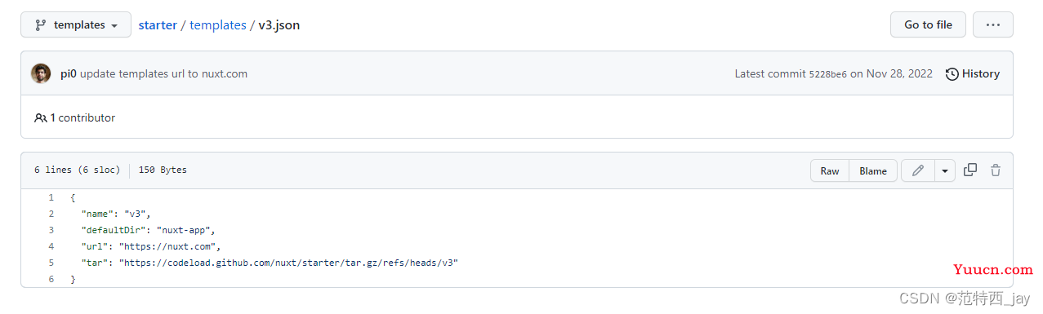Open commit hash 5228be6 link
The height and width of the screenshot is (314, 1043).
tap(827, 74)
